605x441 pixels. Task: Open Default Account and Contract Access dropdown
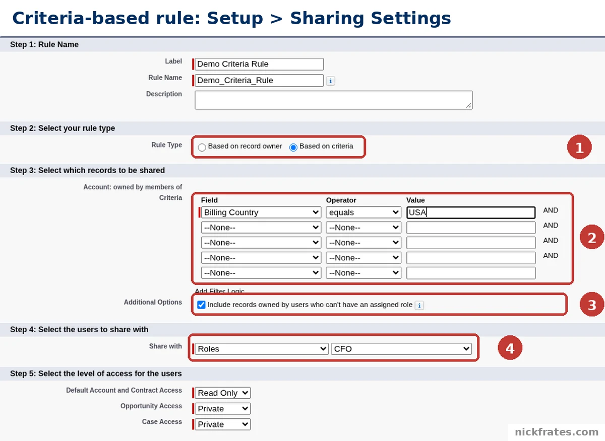[x=222, y=393]
